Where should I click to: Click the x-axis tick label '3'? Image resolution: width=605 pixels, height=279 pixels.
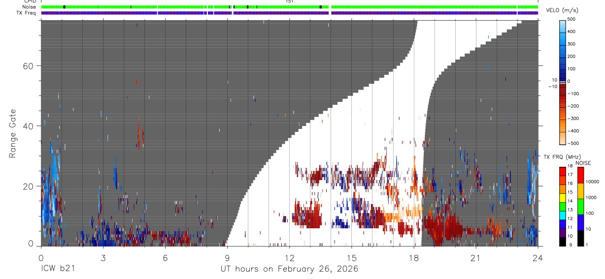[103, 257]
